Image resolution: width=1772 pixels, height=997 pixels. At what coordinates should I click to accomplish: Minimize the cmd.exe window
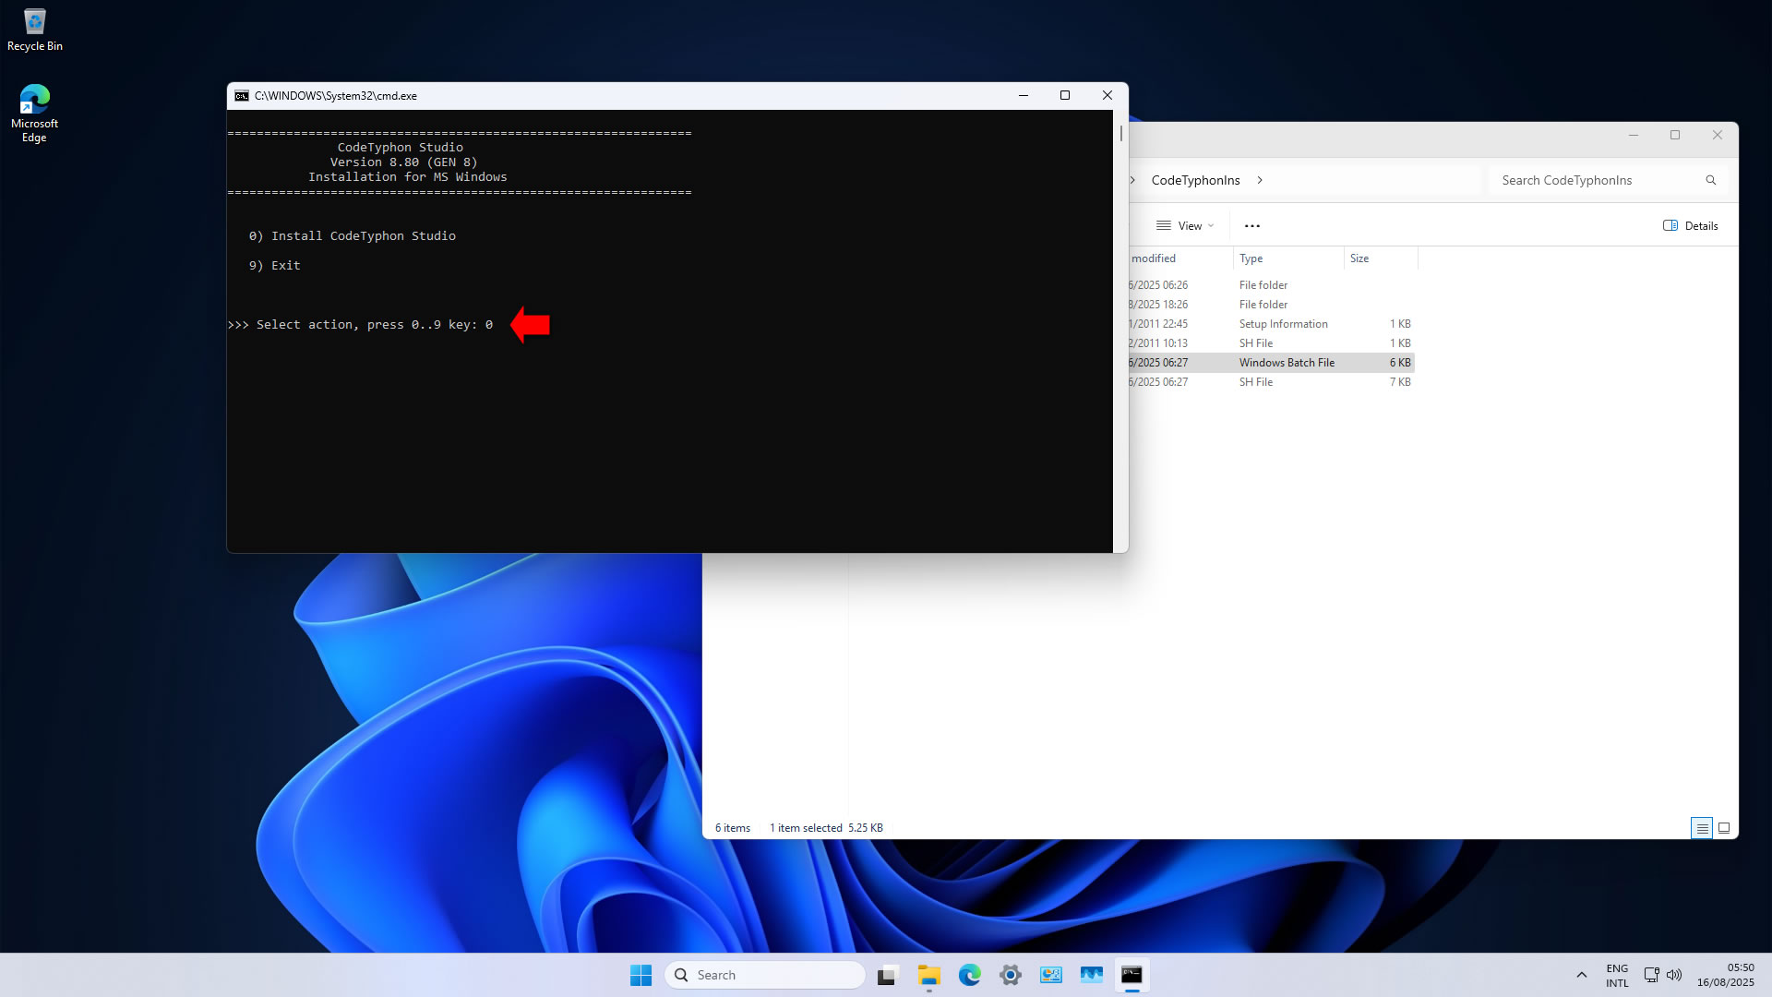[x=1023, y=95]
